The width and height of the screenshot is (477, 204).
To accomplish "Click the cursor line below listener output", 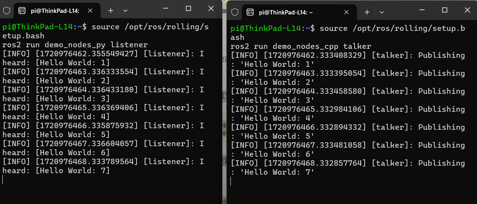I will point(3,179).
